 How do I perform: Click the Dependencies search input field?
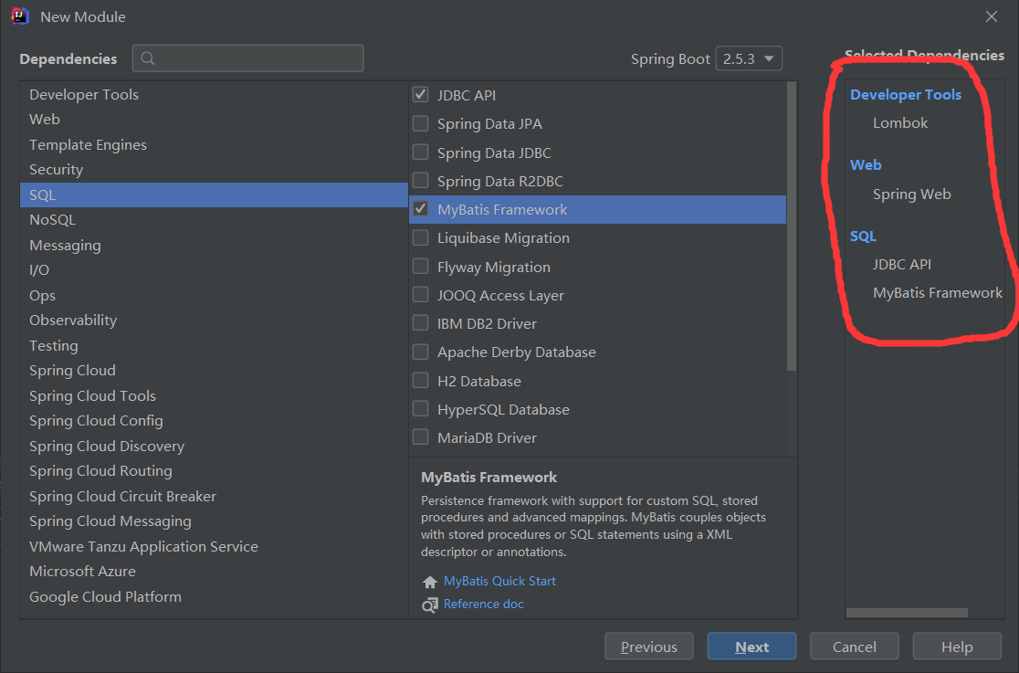pos(247,58)
